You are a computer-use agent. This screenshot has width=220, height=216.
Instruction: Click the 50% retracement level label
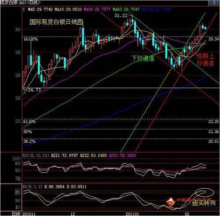coord(27,132)
